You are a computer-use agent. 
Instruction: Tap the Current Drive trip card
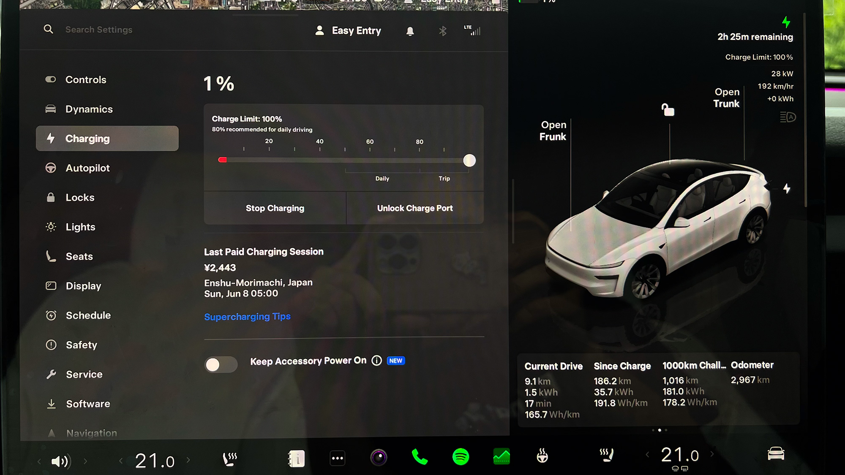[554, 390]
